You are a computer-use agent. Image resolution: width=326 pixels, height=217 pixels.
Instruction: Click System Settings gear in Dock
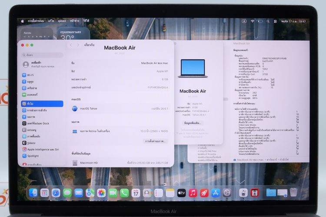(x=227, y=193)
